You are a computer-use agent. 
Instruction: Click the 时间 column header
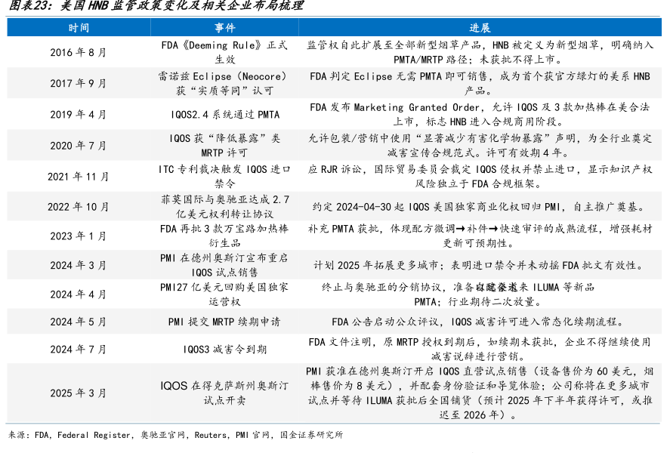(79, 28)
